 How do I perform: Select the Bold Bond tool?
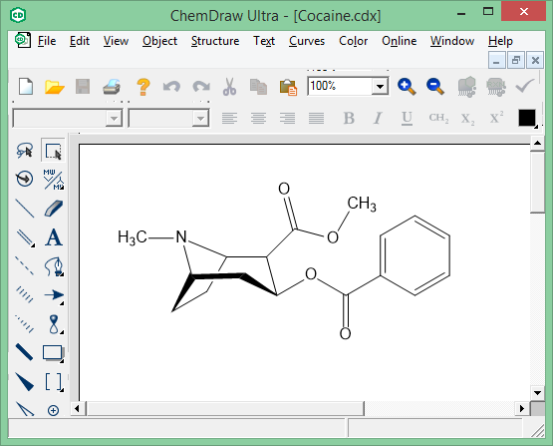tap(24, 352)
